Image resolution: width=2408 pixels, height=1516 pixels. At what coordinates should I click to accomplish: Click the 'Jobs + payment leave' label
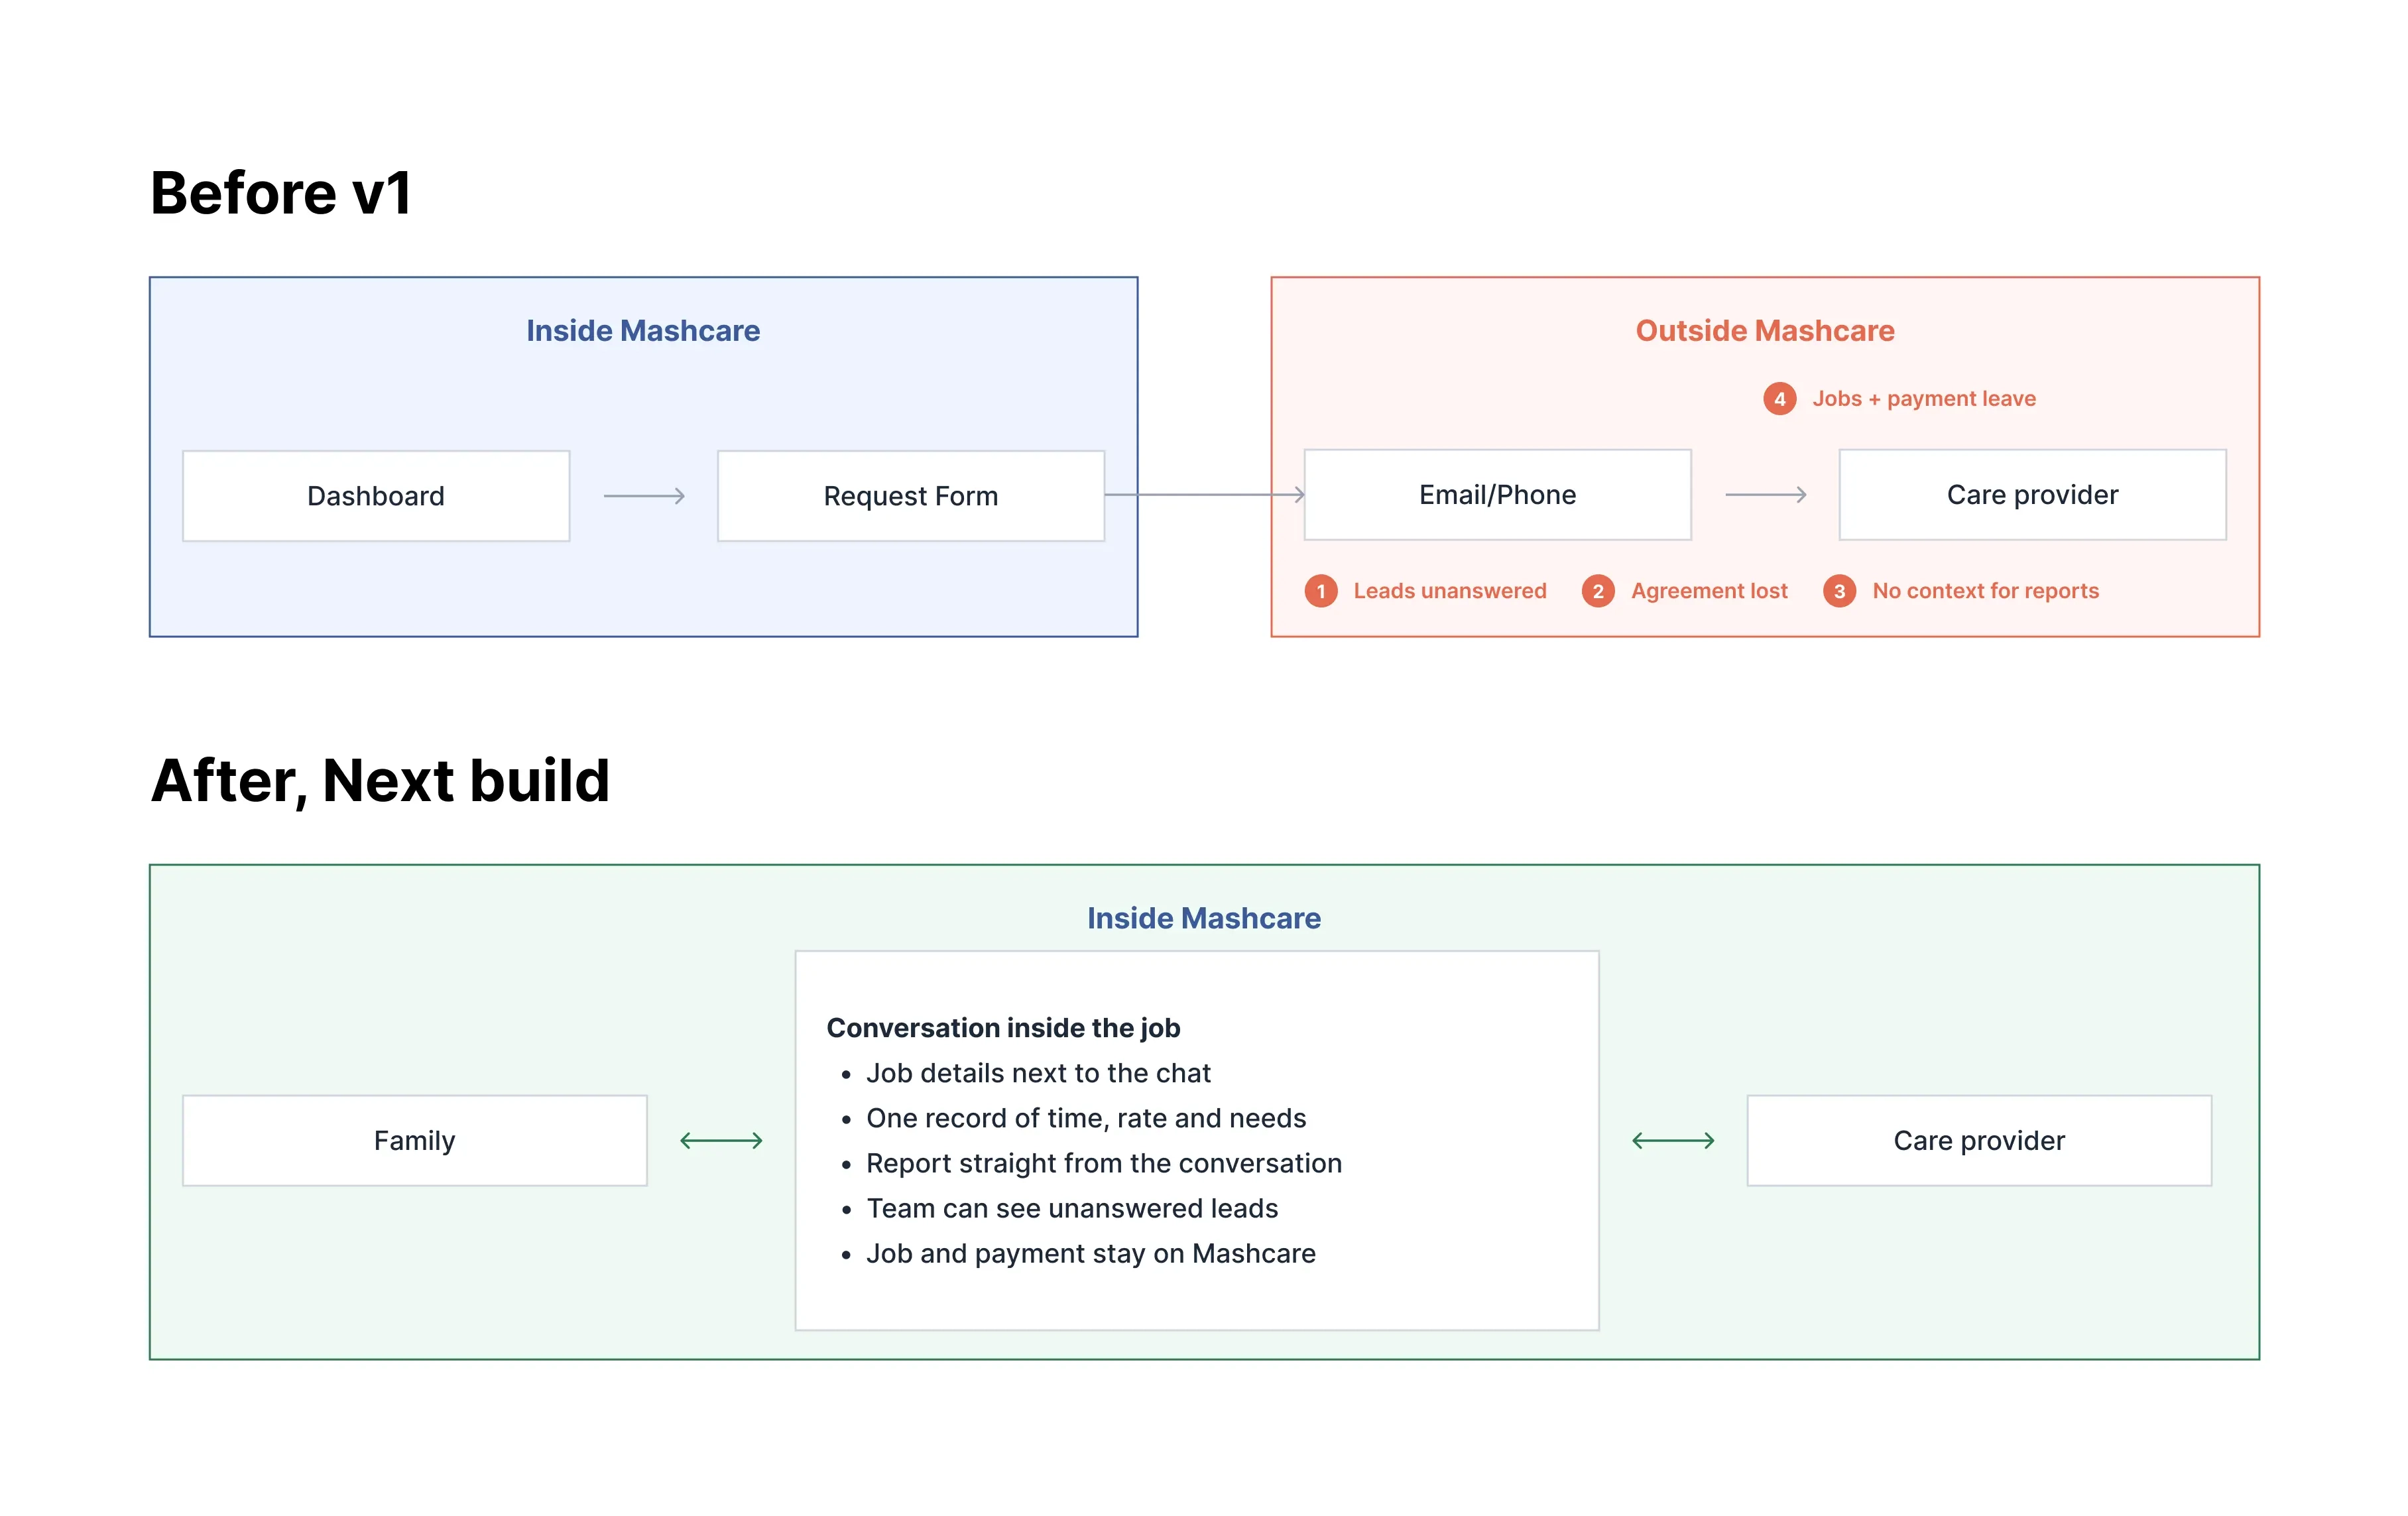click(x=1924, y=398)
